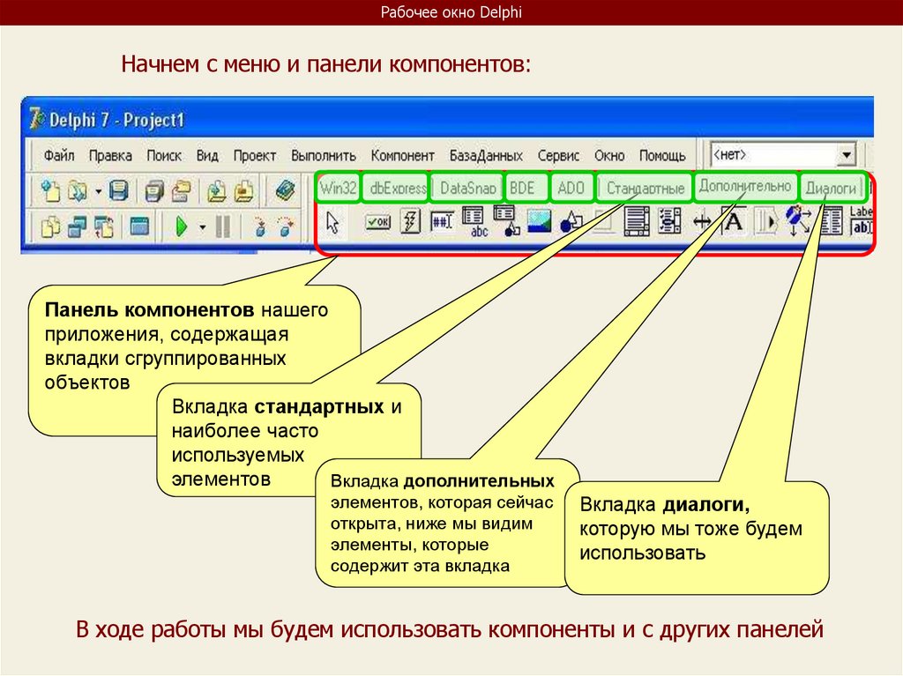Click the View Form icon
Image resolution: width=903 pixels, height=676 pixels.
[78, 227]
